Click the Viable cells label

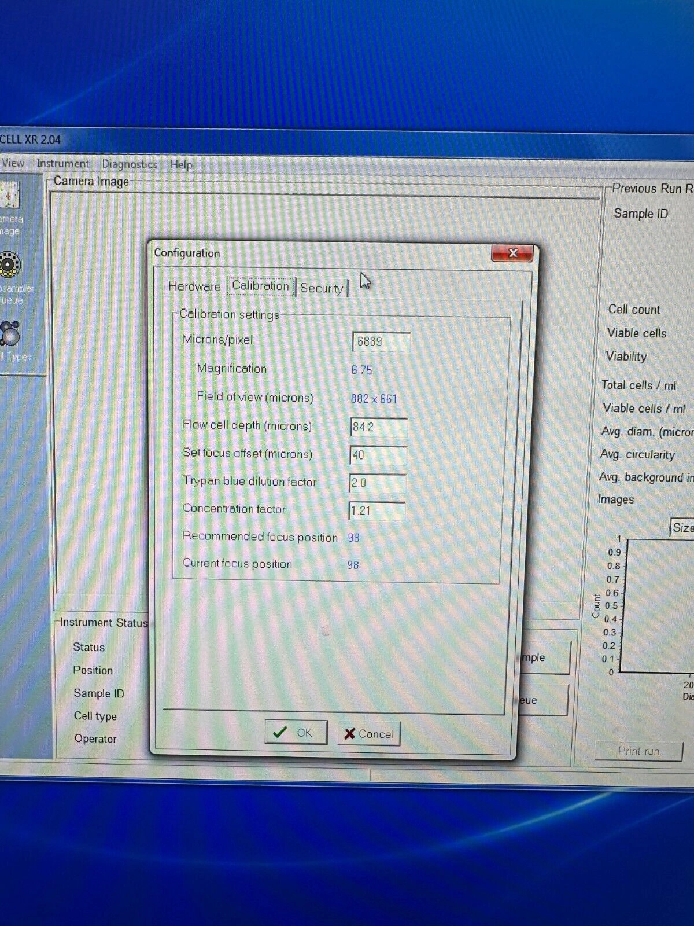pyautogui.click(x=637, y=333)
